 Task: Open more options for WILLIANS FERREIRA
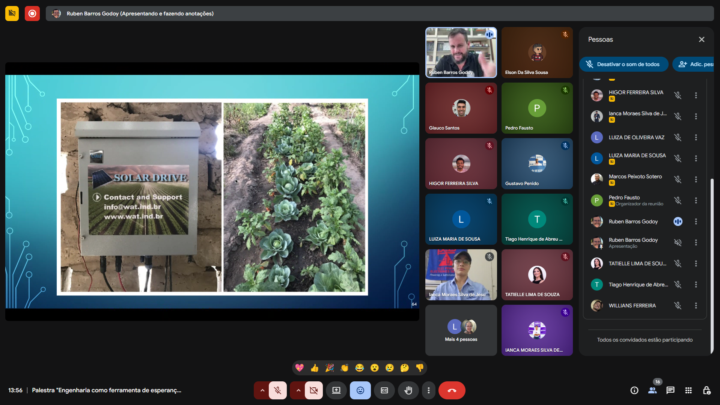click(696, 306)
